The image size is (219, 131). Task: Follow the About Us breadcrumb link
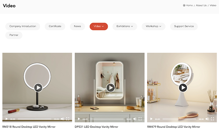click(x=201, y=5)
